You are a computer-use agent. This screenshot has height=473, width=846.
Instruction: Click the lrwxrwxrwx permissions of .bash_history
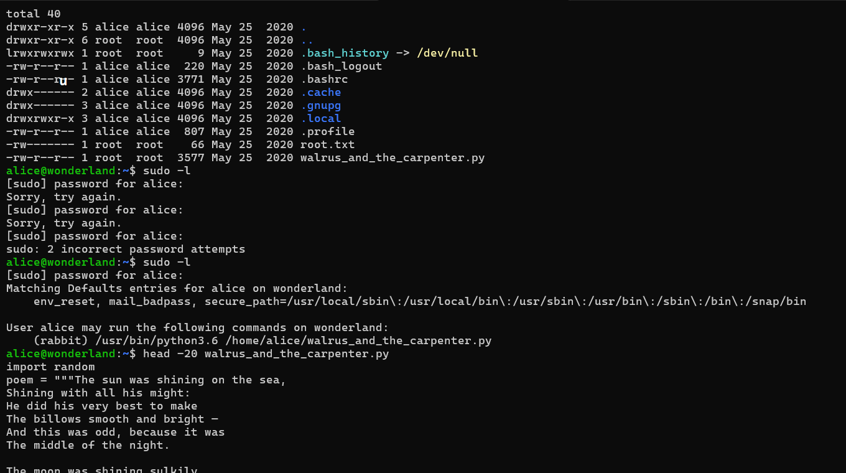pyautogui.click(x=40, y=53)
